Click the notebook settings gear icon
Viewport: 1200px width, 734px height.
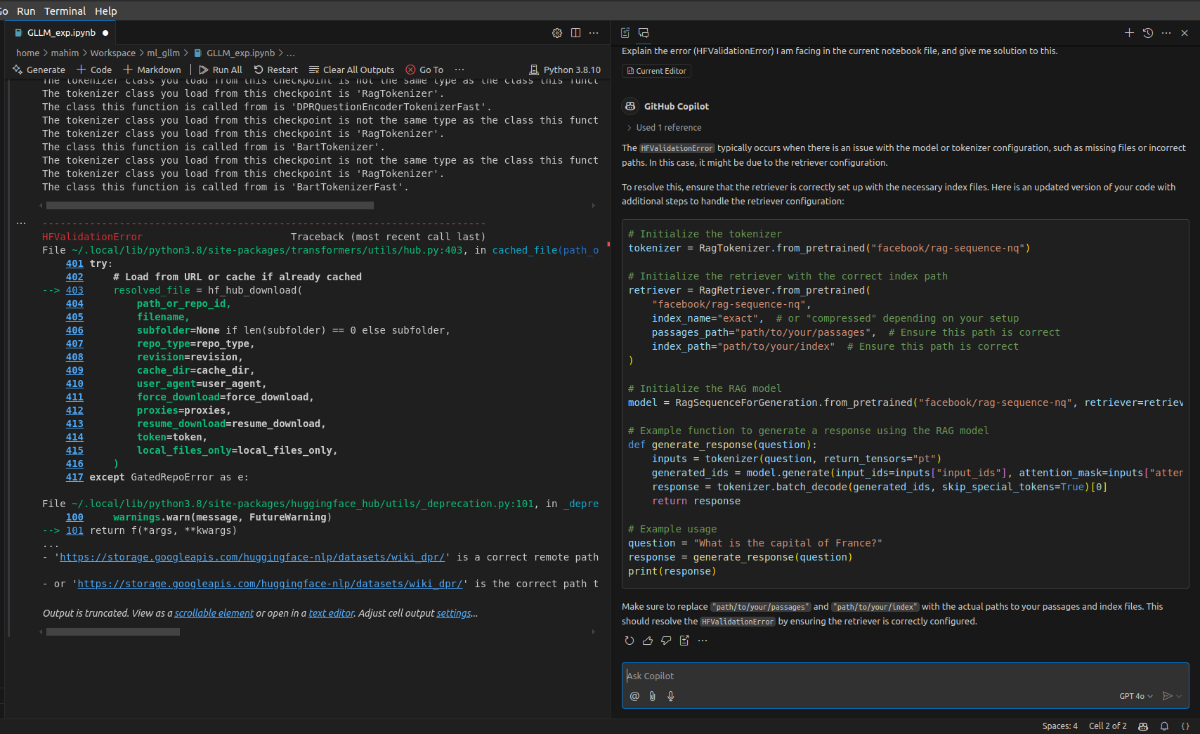557,33
